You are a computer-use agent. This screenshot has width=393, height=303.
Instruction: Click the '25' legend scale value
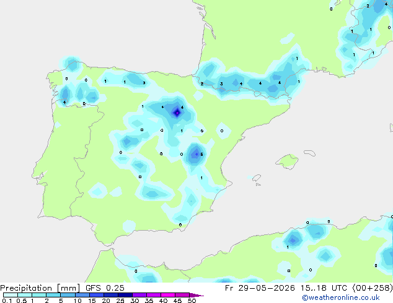pos(120,301)
